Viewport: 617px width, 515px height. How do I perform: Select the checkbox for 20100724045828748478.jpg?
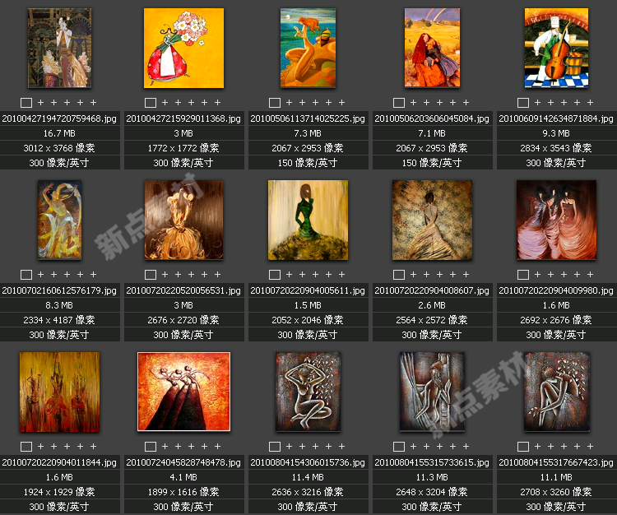pyautogui.click(x=151, y=447)
